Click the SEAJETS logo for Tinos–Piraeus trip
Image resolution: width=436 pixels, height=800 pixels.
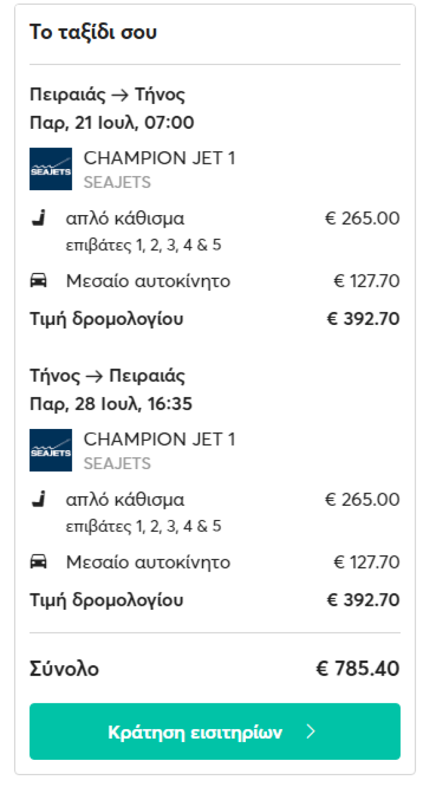(x=51, y=450)
